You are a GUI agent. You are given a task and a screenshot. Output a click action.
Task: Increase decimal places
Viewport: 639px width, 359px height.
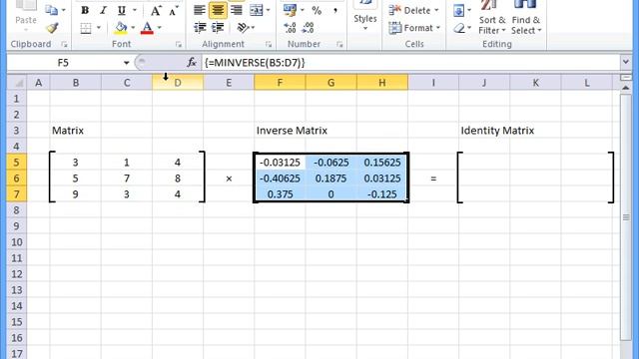pos(290,28)
